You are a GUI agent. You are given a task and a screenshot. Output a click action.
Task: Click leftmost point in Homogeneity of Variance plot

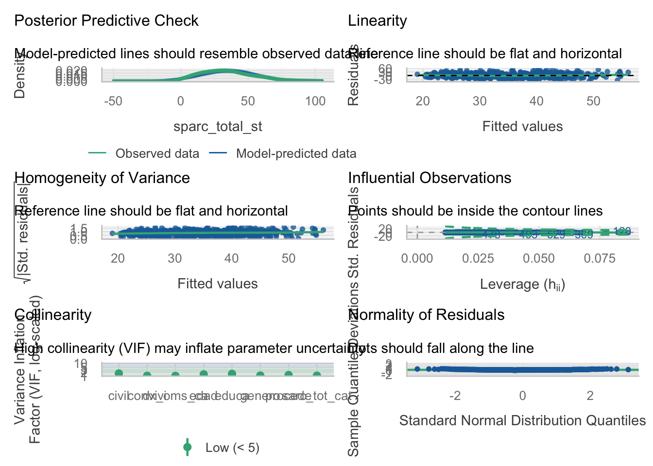pyautogui.click(x=112, y=233)
